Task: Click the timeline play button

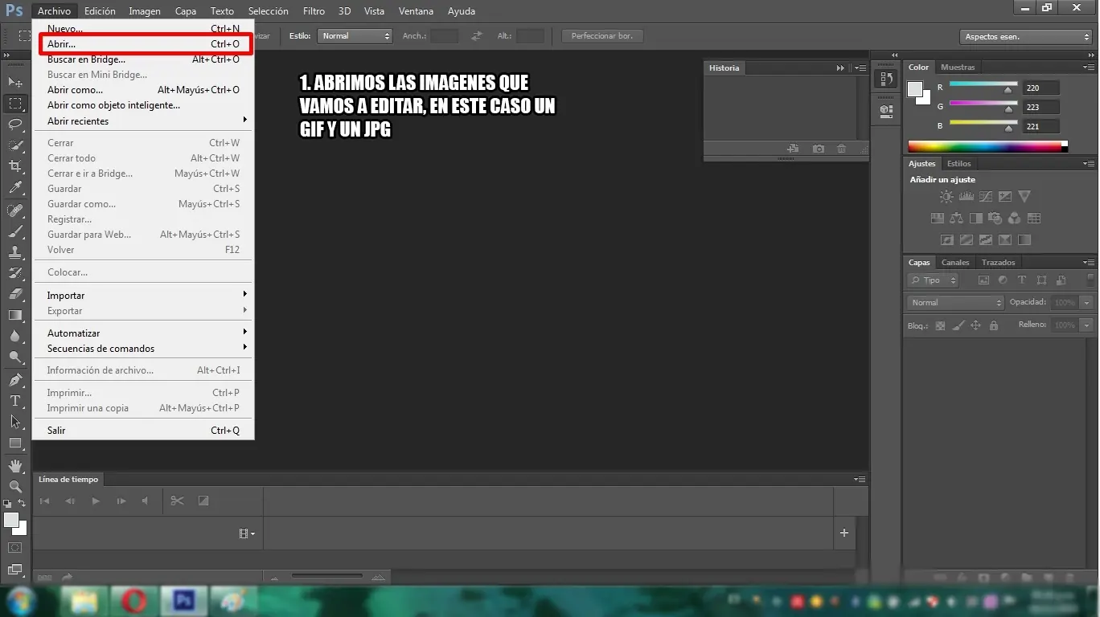Action: (96, 501)
